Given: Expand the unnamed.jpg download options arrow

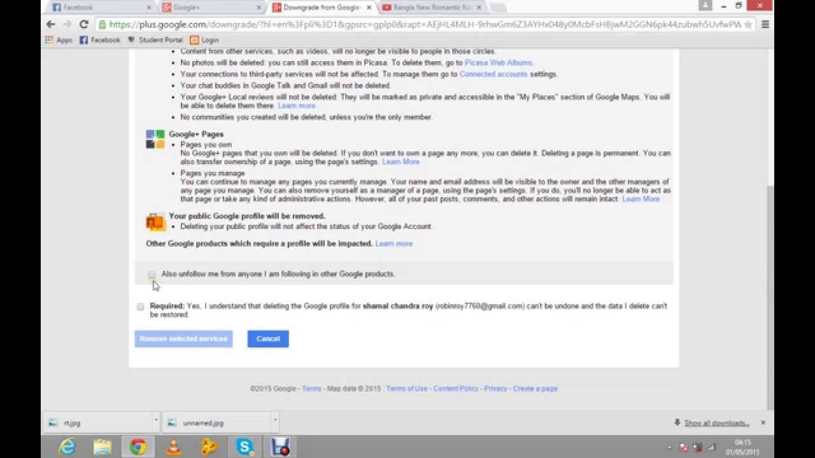Looking at the screenshot, I should pos(274,421).
